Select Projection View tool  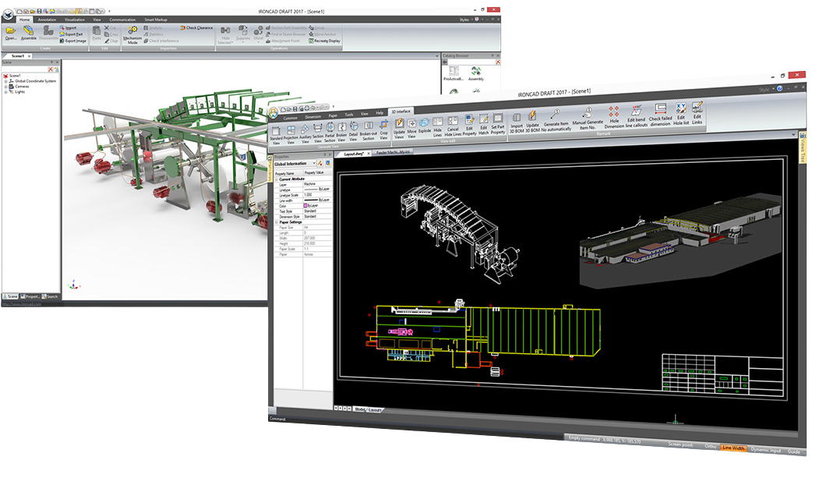point(291,135)
